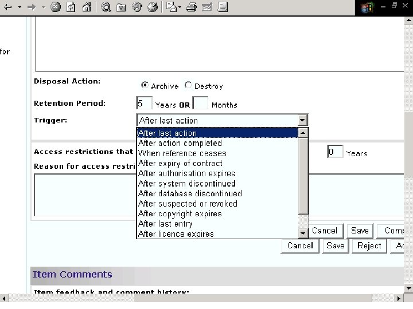The width and height of the screenshot is (413, 309).
Task: Click the trigger list scrollbar thumb
Action: click(303, 176)
